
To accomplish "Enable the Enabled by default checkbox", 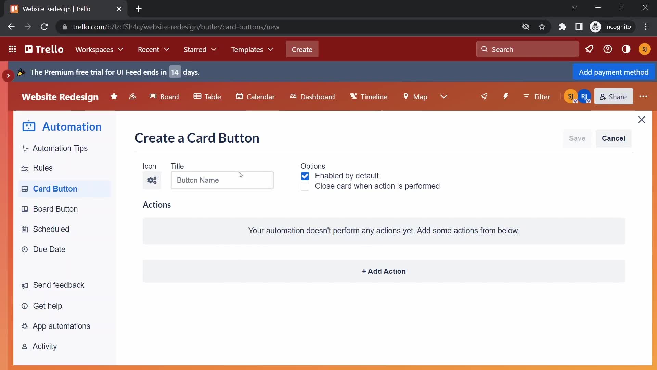I will click(305, 176).
